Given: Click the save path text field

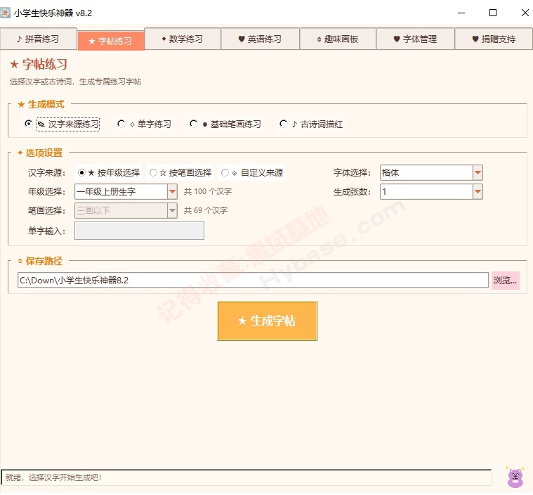Looking at the screenshot, I should (253, 280).
